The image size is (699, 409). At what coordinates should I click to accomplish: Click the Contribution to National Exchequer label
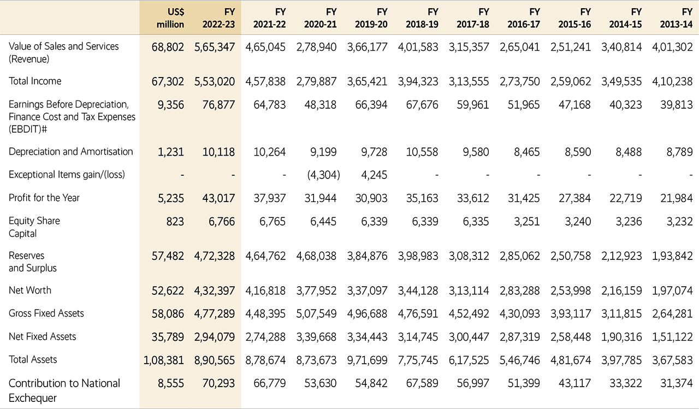(x=64, y=390)
